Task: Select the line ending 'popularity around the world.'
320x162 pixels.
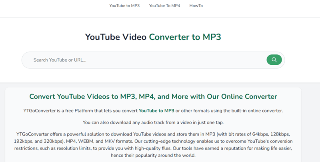Action: click(153, 155)
